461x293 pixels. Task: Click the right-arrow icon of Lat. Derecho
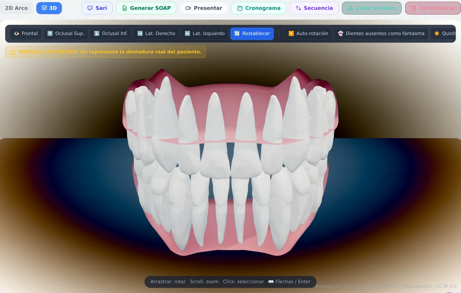pos(140,33)
